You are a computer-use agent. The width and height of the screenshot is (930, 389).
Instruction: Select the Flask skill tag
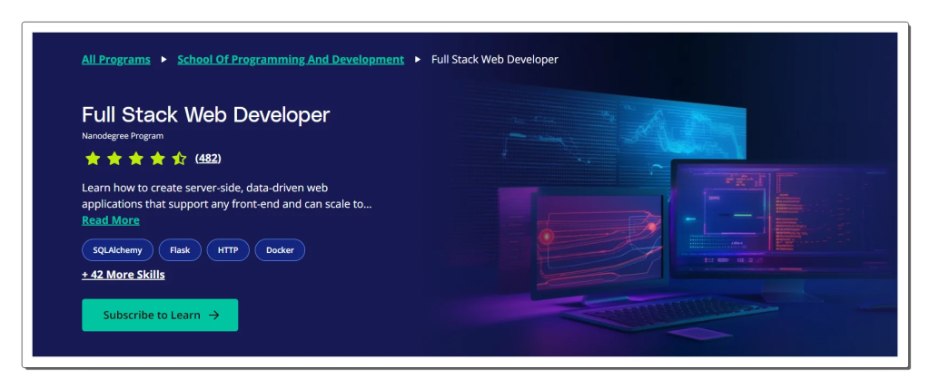point(180,250)
